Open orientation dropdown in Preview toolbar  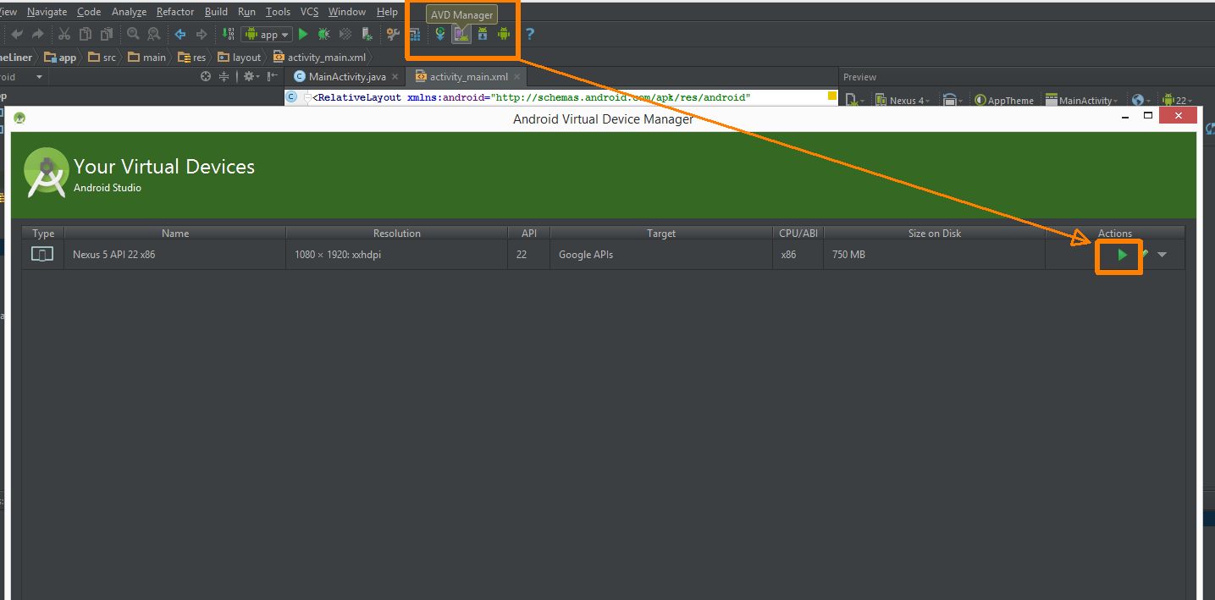point(953,100)
